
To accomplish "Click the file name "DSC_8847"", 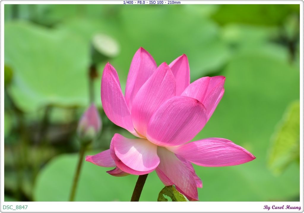I will click(x=15, y=207).
